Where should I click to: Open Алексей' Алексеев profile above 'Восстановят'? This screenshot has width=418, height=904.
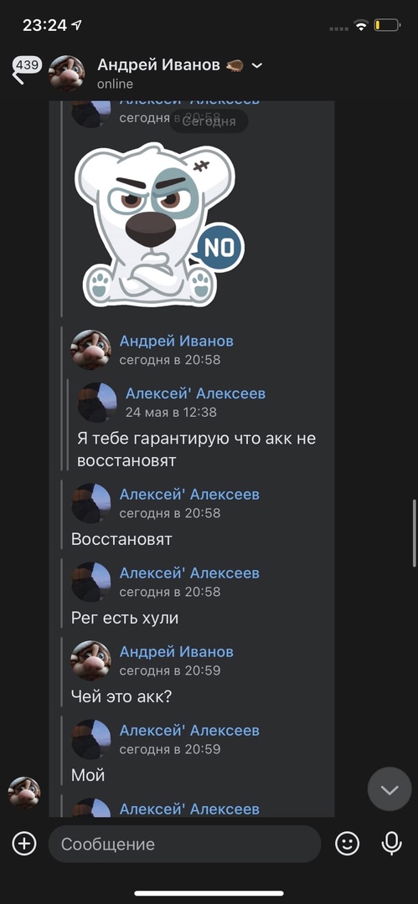pos(189,494)
